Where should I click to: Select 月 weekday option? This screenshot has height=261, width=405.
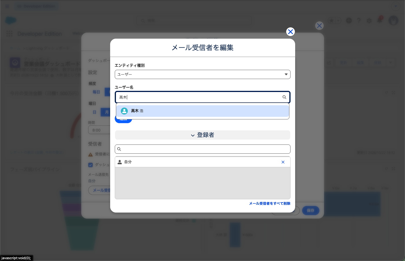[106, 112]
